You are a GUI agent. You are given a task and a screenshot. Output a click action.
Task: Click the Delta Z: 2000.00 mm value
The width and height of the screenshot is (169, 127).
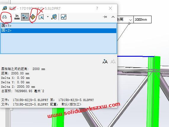[x=18, y=87]
